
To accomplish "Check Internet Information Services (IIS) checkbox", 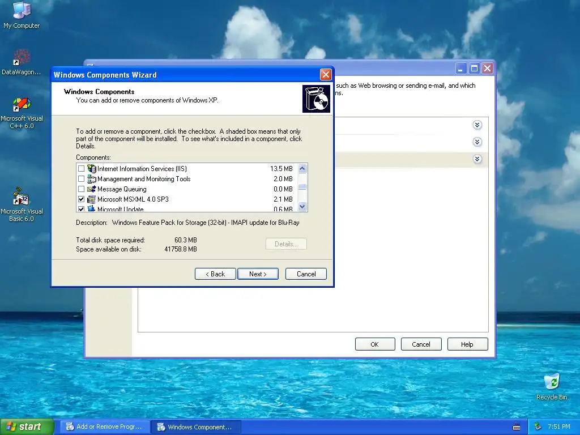I will pyautogui.click(x=82, y=169).
